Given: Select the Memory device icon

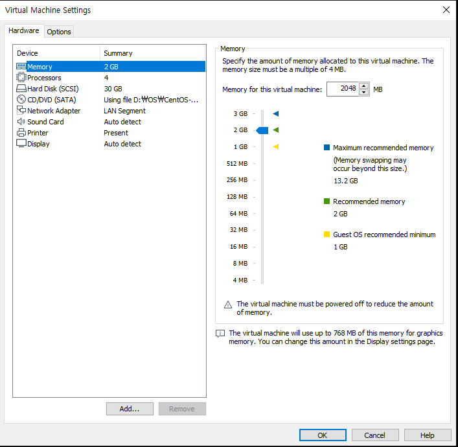Looking at the screenshot, I should pos(21,67).
